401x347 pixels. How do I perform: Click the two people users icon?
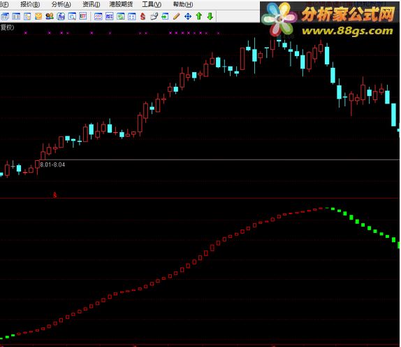[50, 16]
